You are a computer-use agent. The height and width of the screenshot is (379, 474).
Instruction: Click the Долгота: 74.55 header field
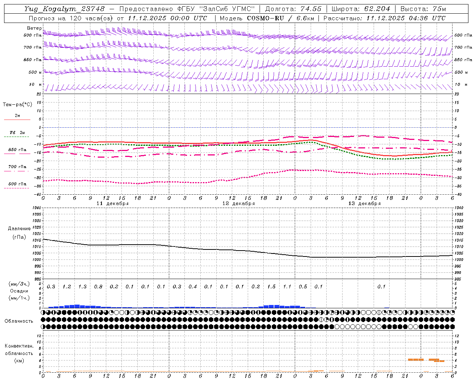click(x=293, y=9)
